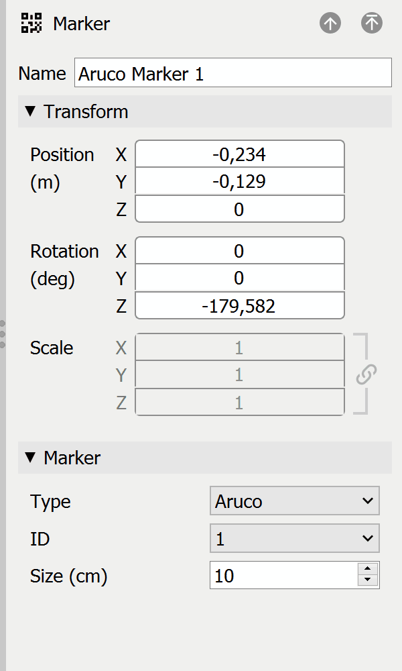Open the marker Type dropdown
The width and height of the screenshot is (402, 671).
(x=294, y=501)
